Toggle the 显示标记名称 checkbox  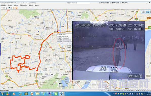[x=111, y=3]
